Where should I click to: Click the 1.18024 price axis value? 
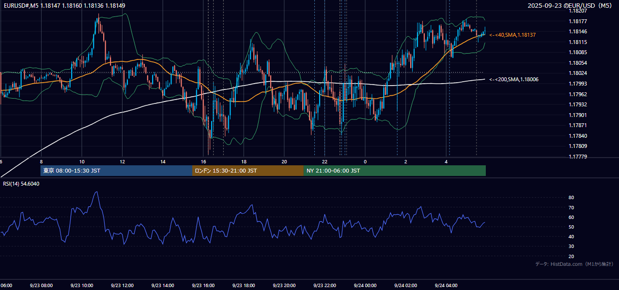[578, 73]
